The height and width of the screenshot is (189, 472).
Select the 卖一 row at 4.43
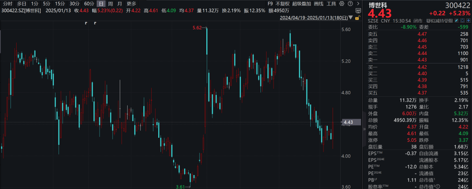418,59
